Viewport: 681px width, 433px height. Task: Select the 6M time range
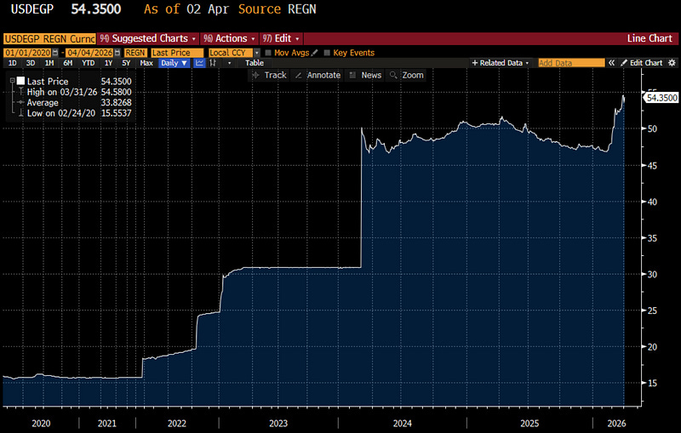point(68,63)
